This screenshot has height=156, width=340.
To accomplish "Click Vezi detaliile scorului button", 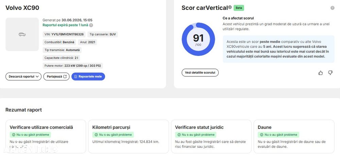I will tap(200, 73).
